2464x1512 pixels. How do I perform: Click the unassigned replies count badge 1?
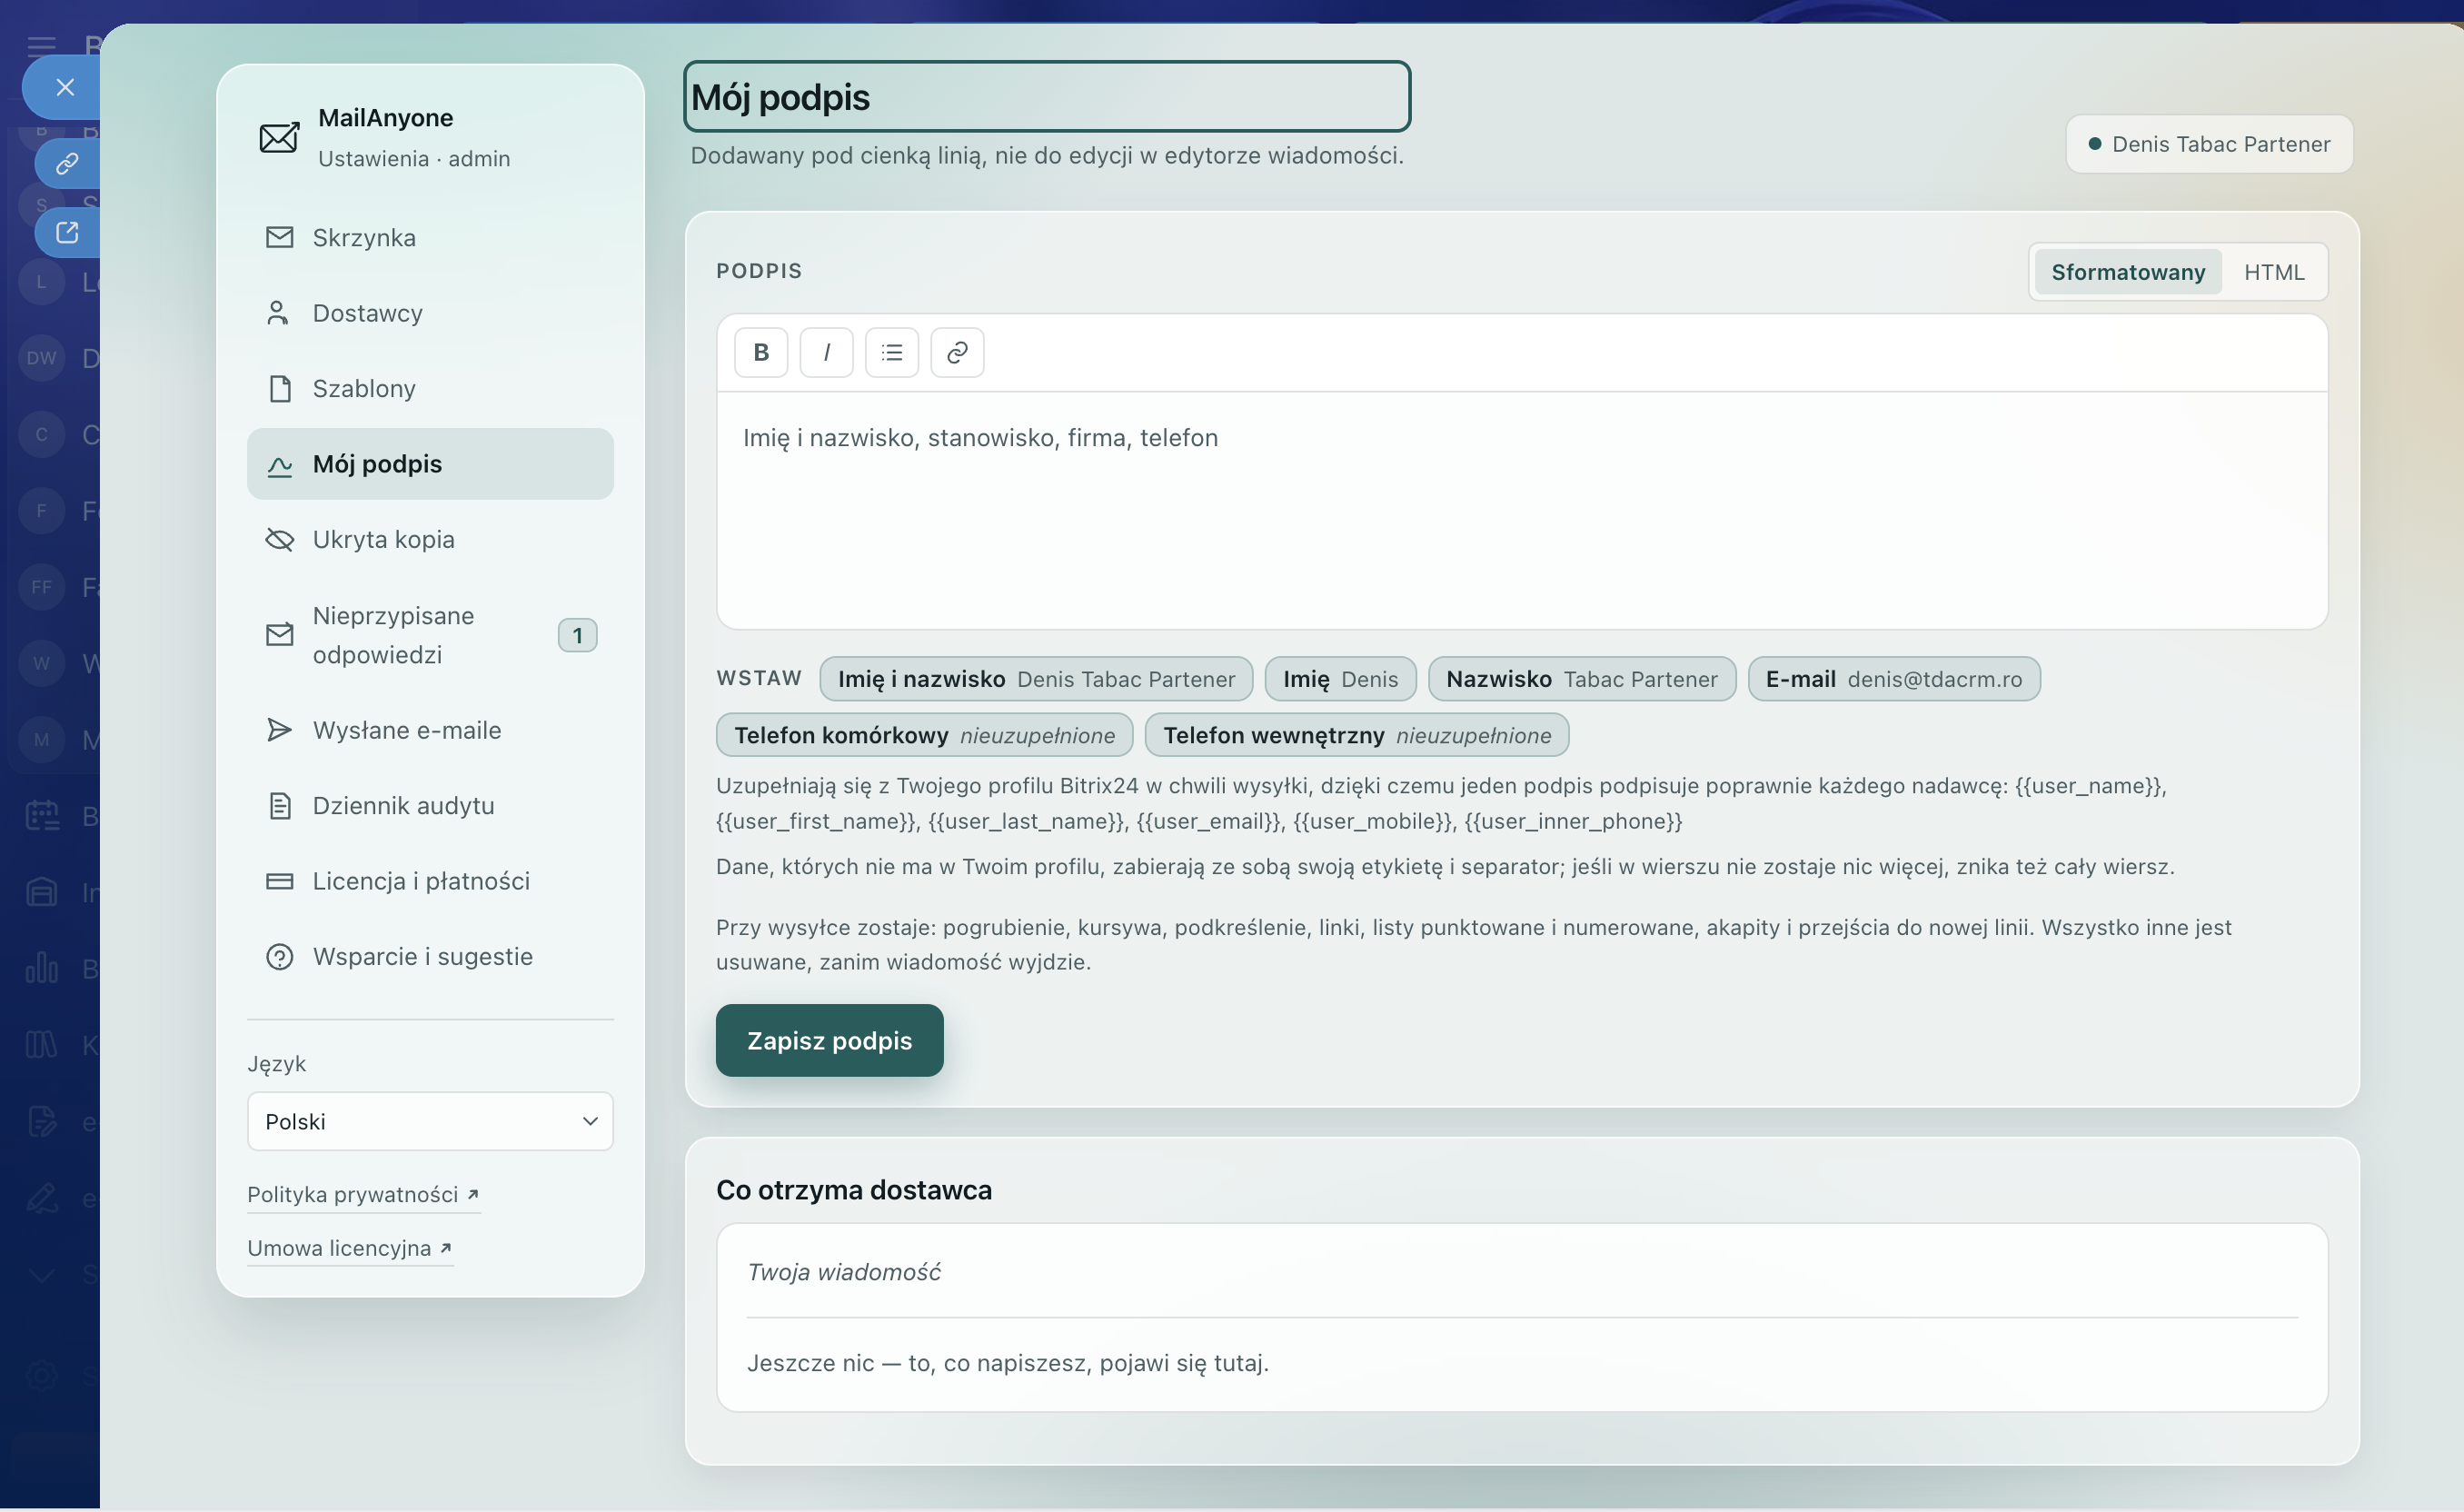577,635
